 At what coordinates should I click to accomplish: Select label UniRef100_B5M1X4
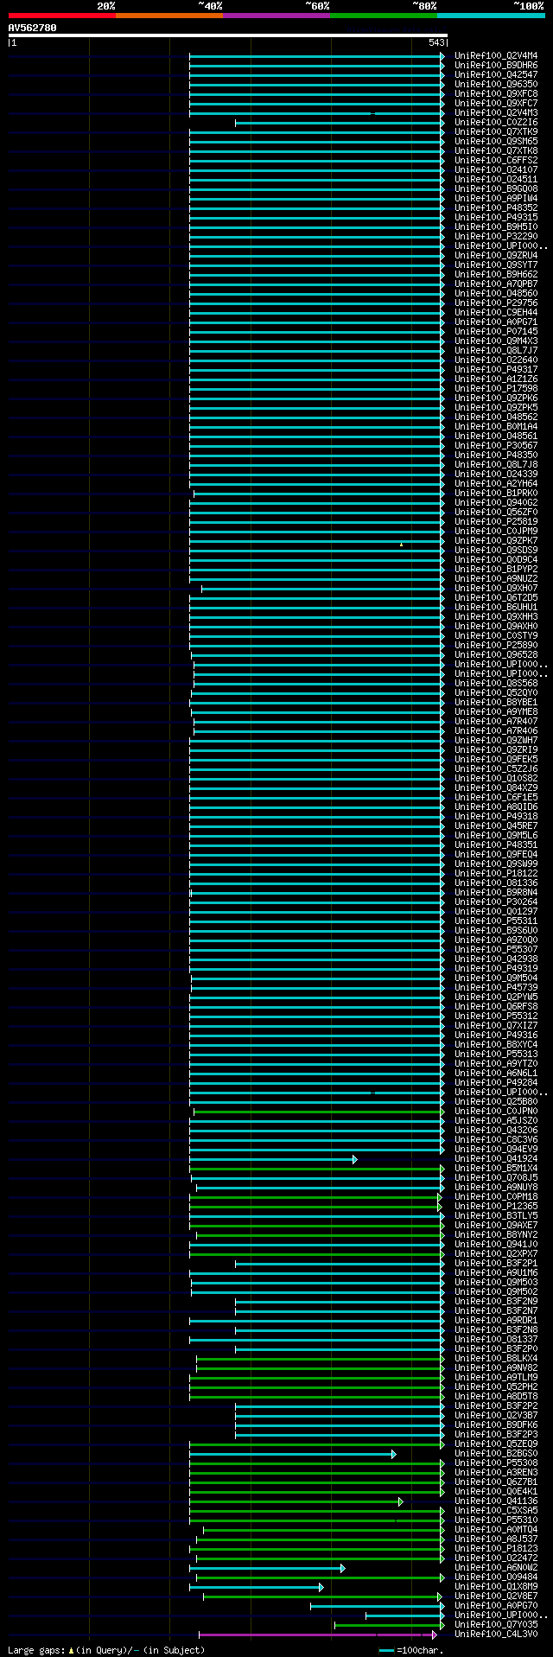click(x=496, y=1168)
